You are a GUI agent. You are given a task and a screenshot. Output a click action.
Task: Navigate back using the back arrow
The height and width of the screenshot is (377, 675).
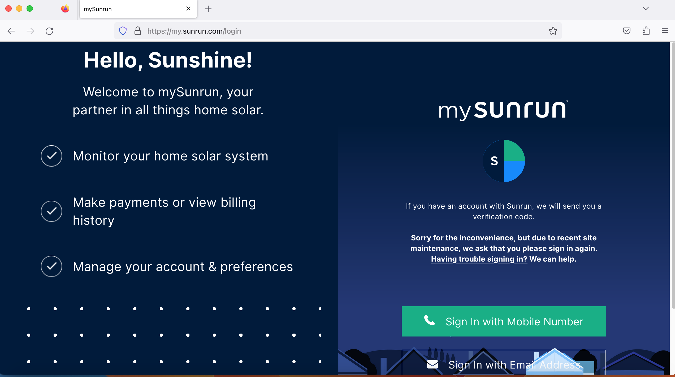coord(11,31)
